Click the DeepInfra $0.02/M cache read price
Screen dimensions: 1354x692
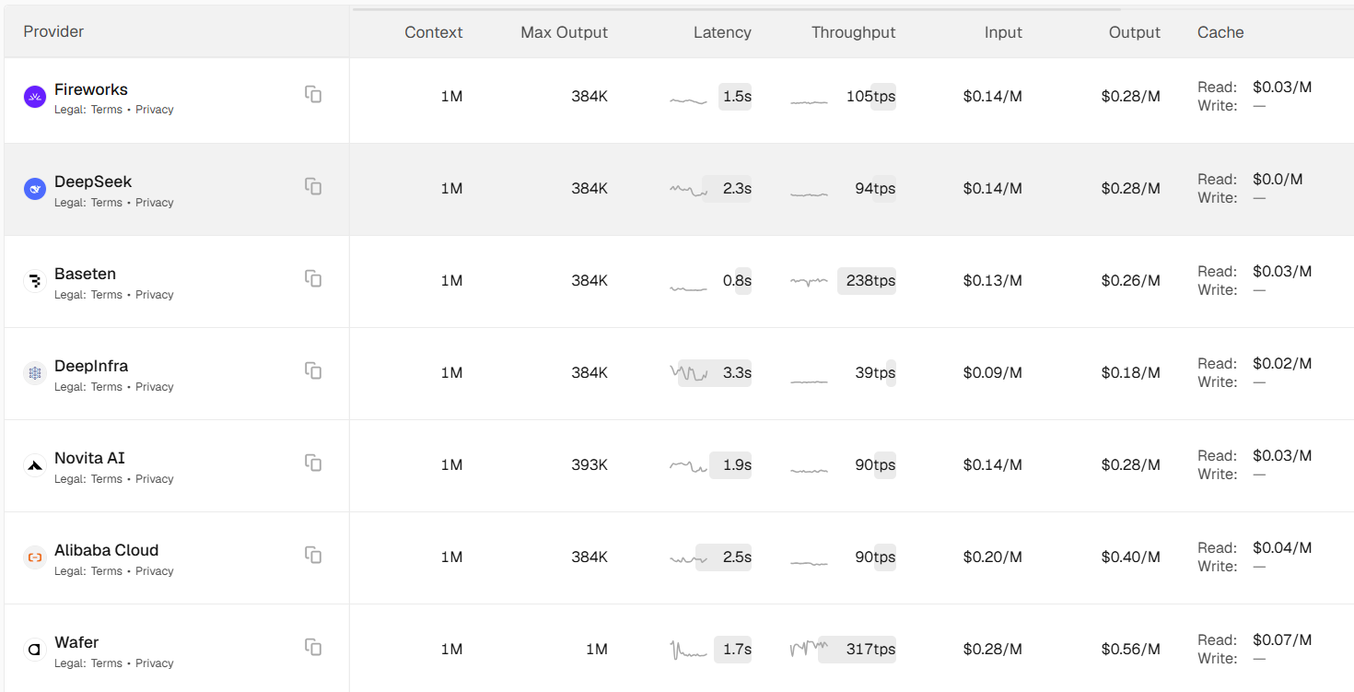1282,364
